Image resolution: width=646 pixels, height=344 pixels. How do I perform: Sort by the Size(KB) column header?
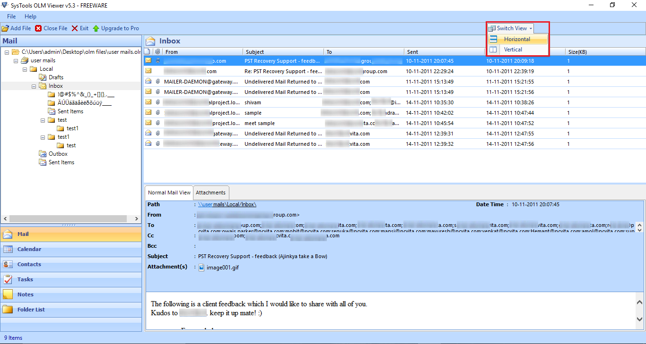tap(605, 52)
